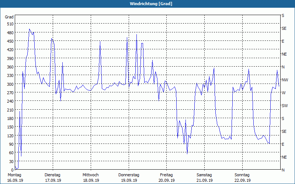Click the Sonntag day label
The image size is (295, 184).
coord(242,175)
